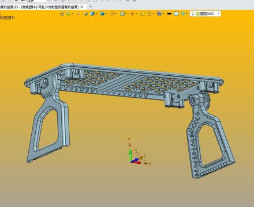Click the black color swatch in toolbar
Screen dimensions: 254x207
tap(169, 14)
